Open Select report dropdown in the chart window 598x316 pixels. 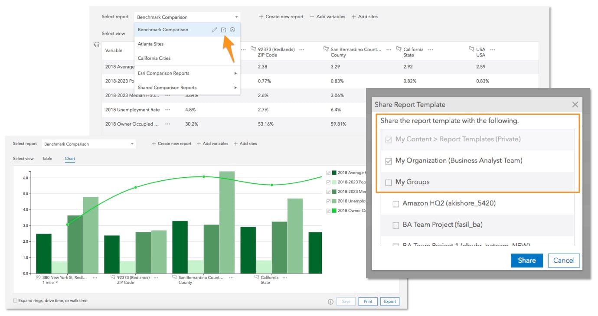click(x=88, y=144)
